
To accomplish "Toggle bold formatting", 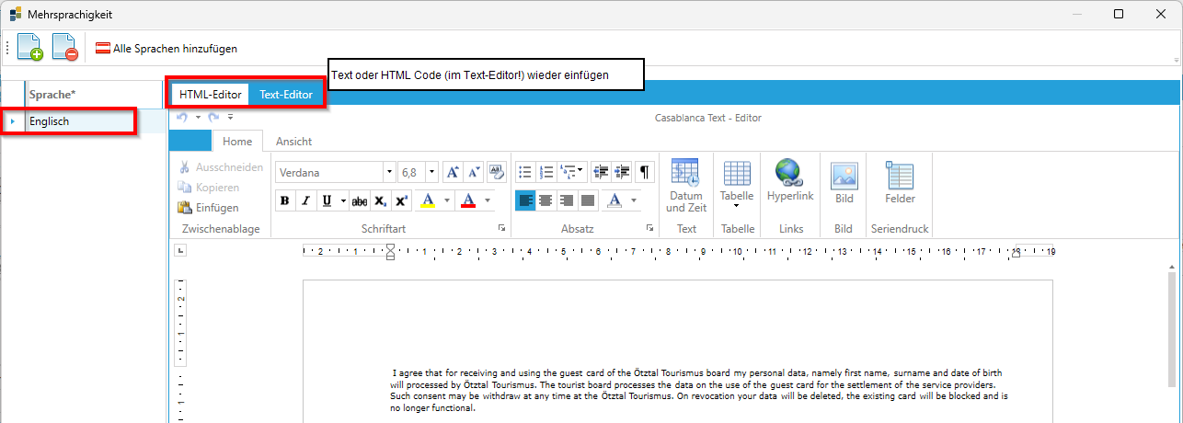I will tap(284, 200).
